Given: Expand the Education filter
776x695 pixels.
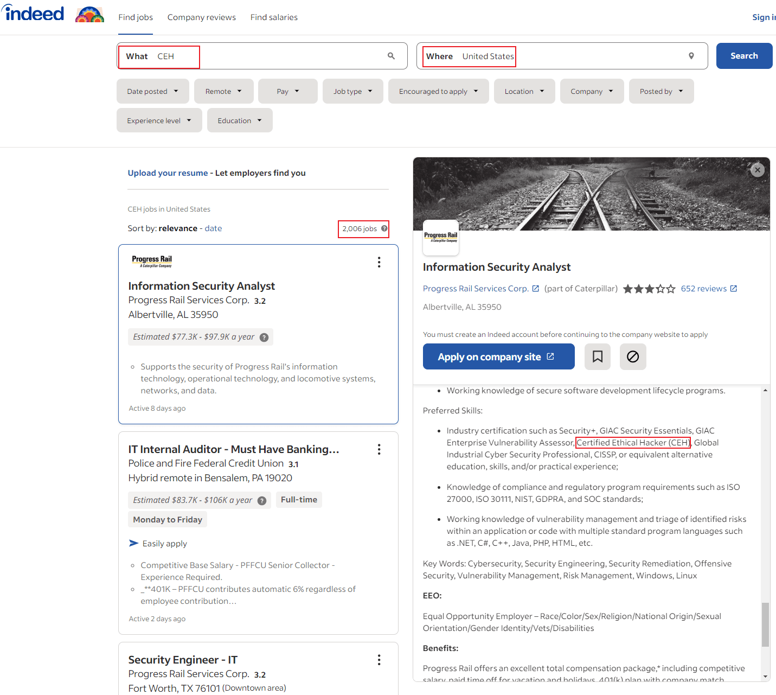Looking at the screenshot, I should pos(240,120).
